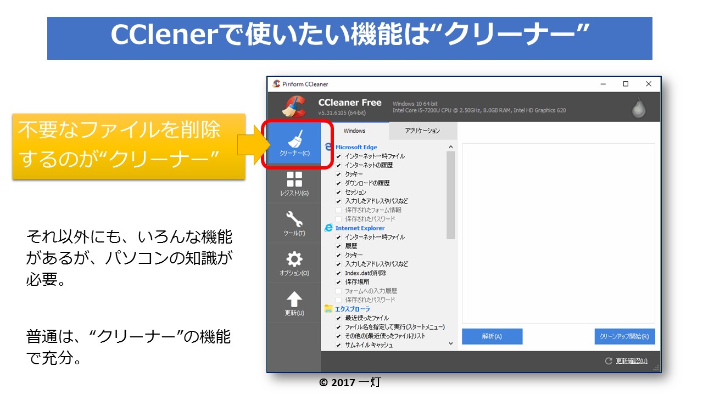Switch to the Windows tab
The height and width of the screenshot is (395, 703).
tap(355, 131)
